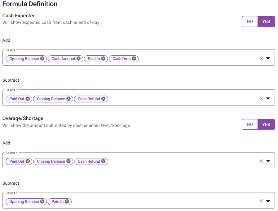The image size is (278, 211).
Task: Click YES button for Overage/Shortage
Action: pos(266,124)
